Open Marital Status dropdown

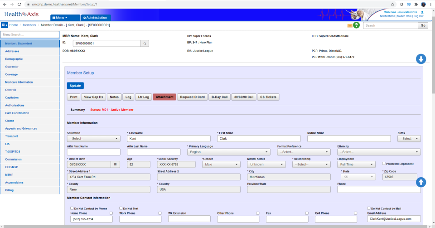[266, 165]
